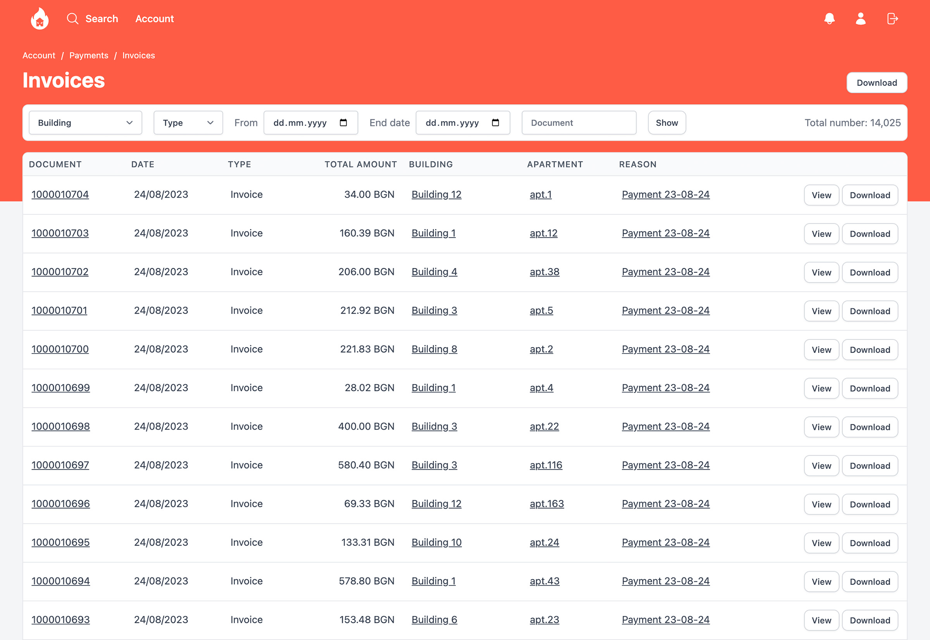
Task: Open Building 6 link
Action: [x=434, y=619]
